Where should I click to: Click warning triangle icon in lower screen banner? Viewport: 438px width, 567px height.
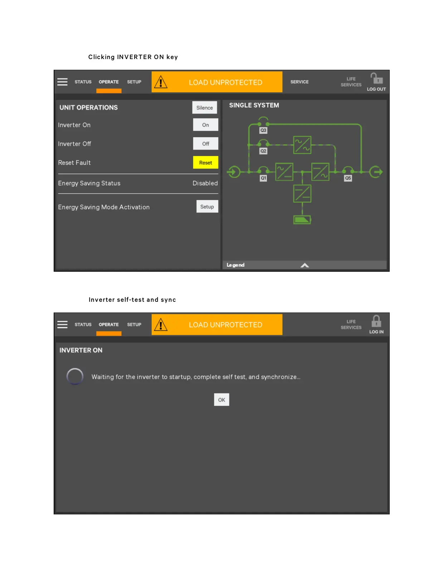pyautogui.click(x=161, y=325)
